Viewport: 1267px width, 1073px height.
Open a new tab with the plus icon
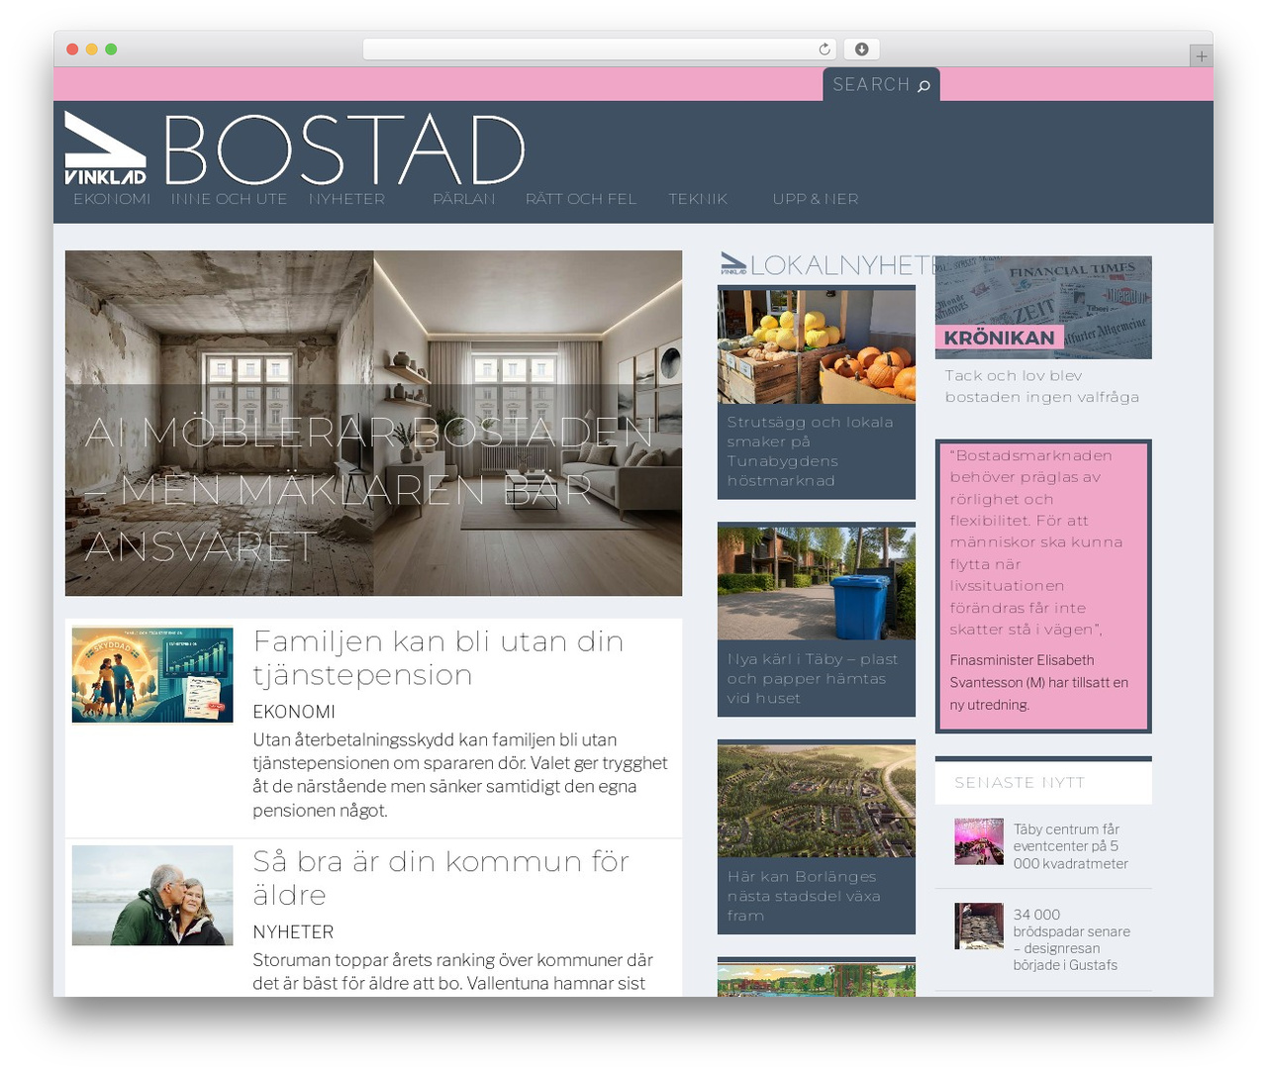pos(1201,56)
